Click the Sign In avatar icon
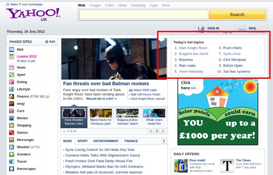 [x=201, y=29]
